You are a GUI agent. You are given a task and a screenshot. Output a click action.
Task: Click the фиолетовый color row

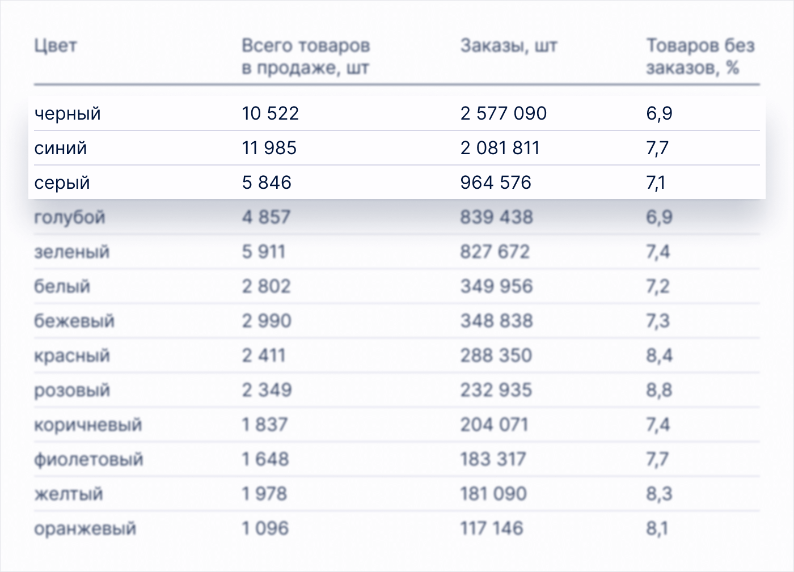(x=88, y=459)
